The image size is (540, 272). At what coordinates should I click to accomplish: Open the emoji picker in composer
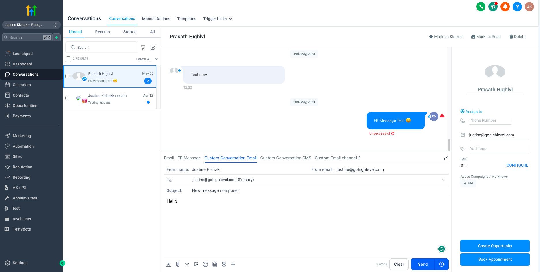pos(205,264)
